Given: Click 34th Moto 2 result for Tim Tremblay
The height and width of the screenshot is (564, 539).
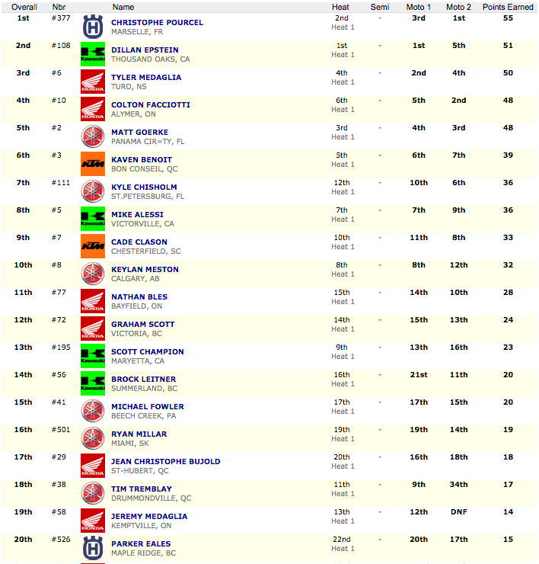Looking at the screenshot, I should coord(459,485).
